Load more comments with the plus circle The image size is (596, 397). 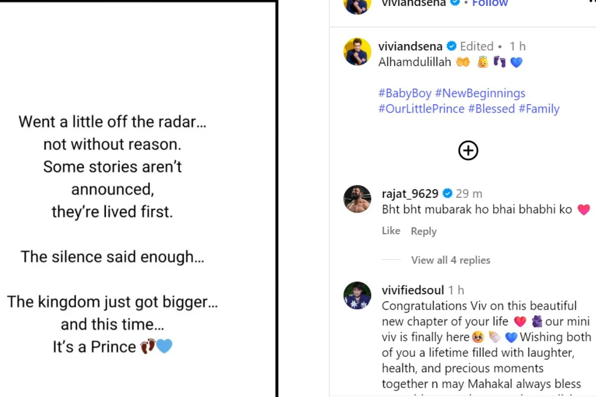pos(468,150)
